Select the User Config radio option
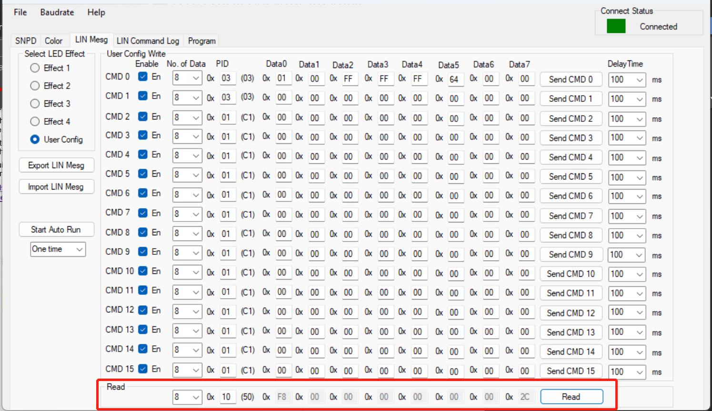 tap(35, 140)
